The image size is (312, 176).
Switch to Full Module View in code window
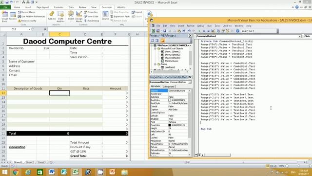coord(199,155)
